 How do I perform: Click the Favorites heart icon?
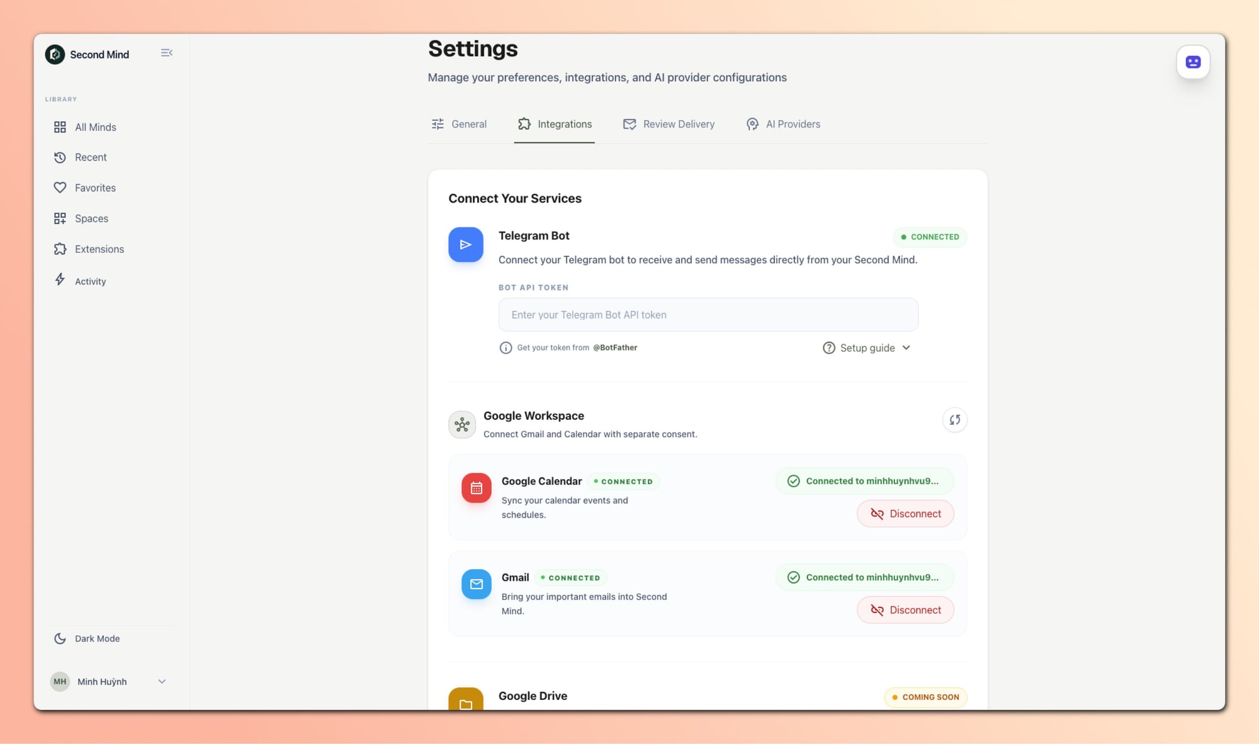60,188
